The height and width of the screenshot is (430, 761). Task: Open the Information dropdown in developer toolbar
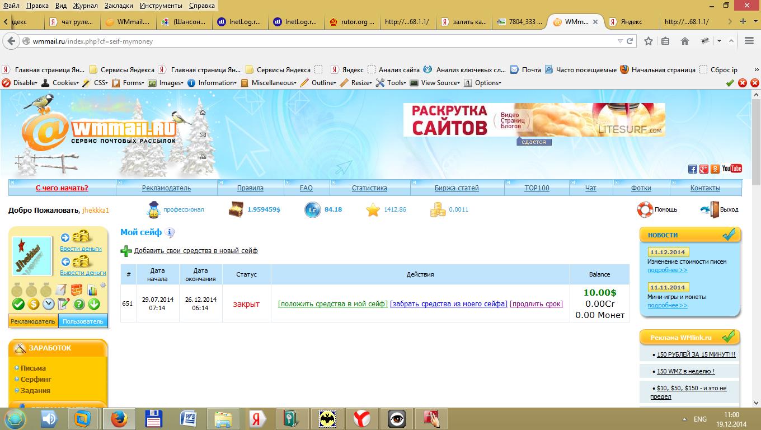tap(213, 83)
